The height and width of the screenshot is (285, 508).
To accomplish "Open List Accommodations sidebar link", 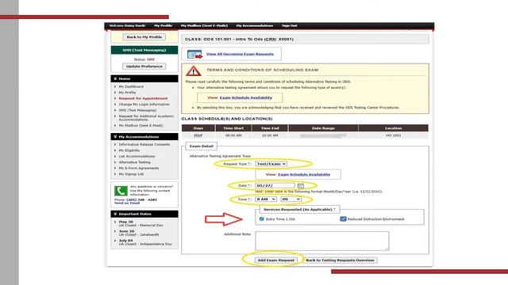I will pyautogui.click(x=137, y=157).
